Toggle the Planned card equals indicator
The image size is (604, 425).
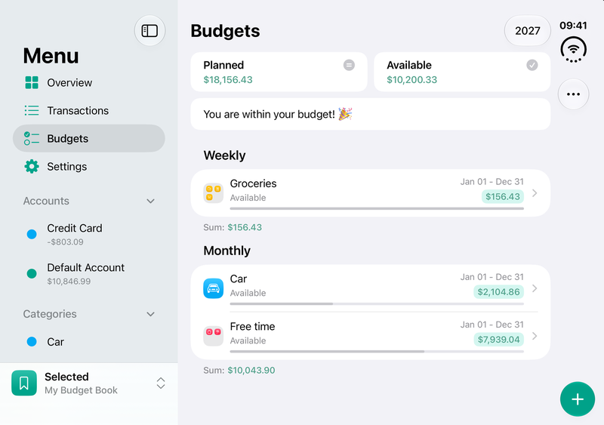(349, 65)
